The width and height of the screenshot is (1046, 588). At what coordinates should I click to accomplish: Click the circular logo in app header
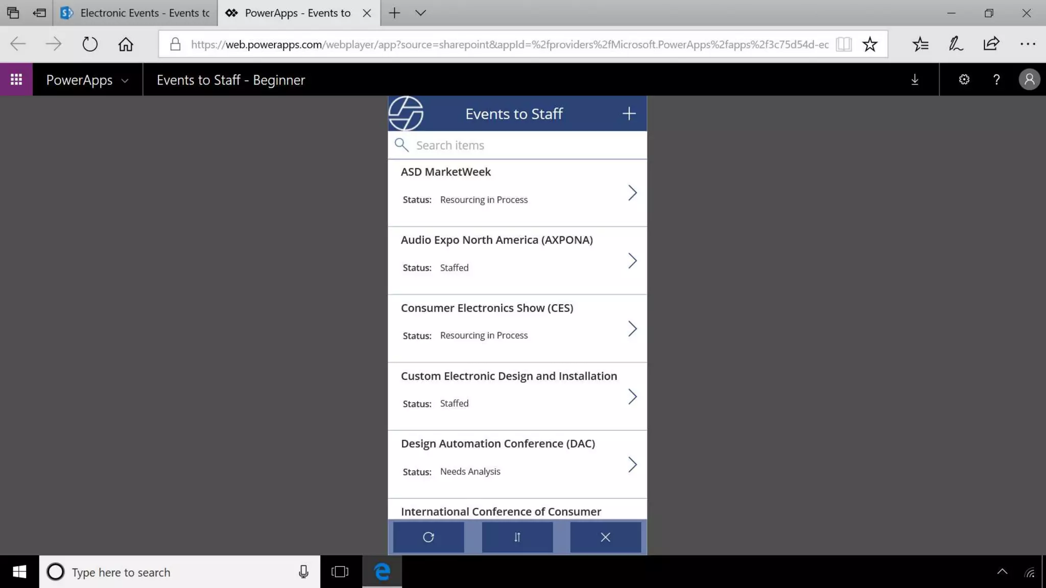tap(406, 113)
